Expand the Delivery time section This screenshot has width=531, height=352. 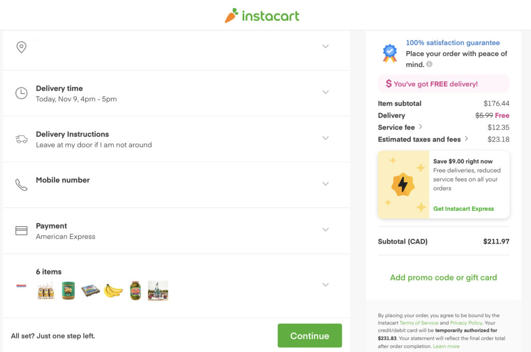[x=326, y=92]
